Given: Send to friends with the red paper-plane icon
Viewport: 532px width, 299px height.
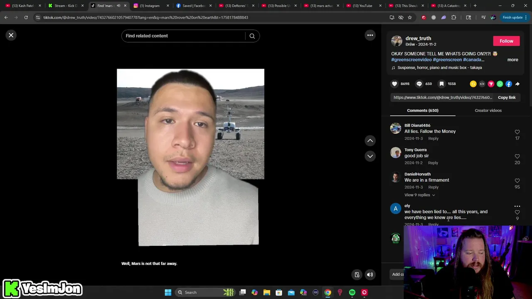Looking at the screenshot, I should [491, 84].
